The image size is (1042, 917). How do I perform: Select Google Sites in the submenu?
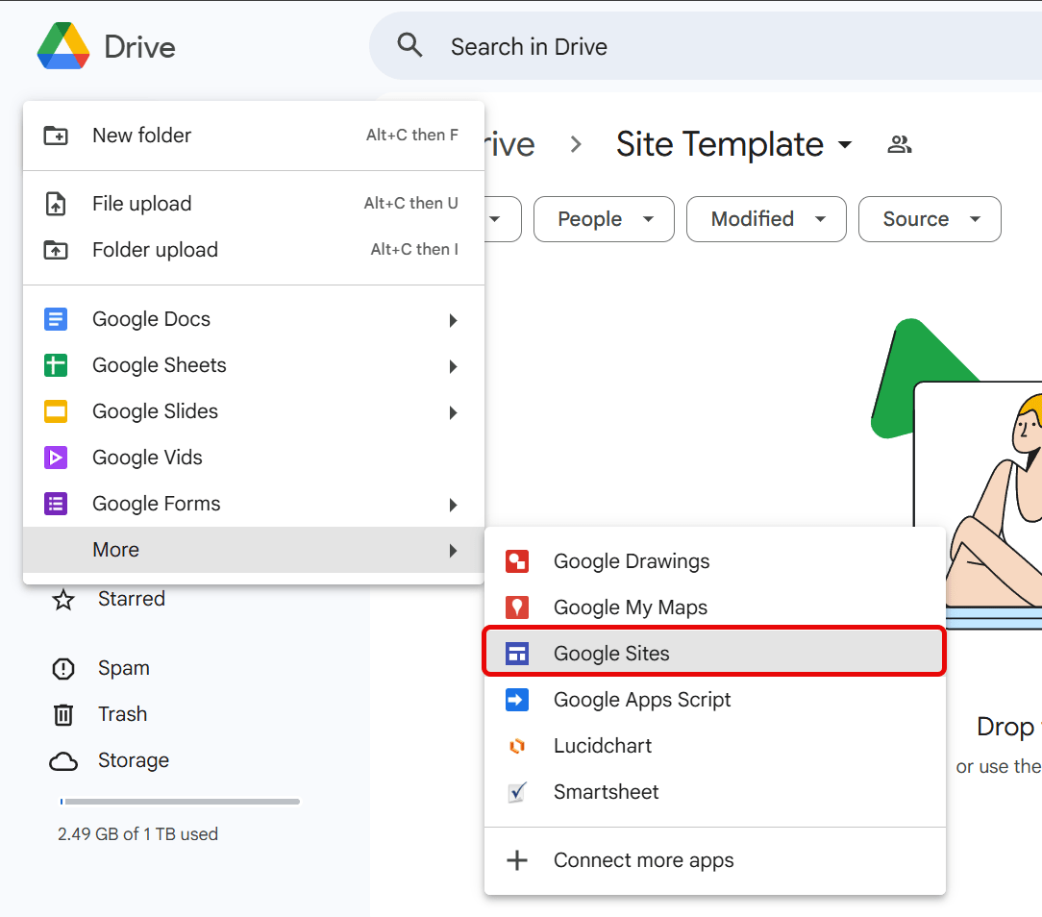[714, 654]
